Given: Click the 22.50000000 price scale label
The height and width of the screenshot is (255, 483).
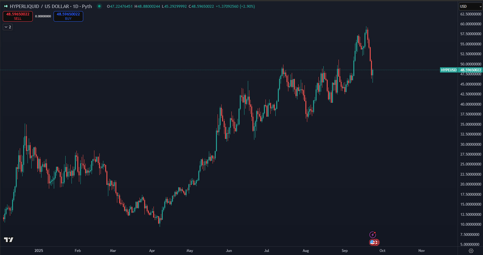Looking at the screenshot, I should click(471, 174).
